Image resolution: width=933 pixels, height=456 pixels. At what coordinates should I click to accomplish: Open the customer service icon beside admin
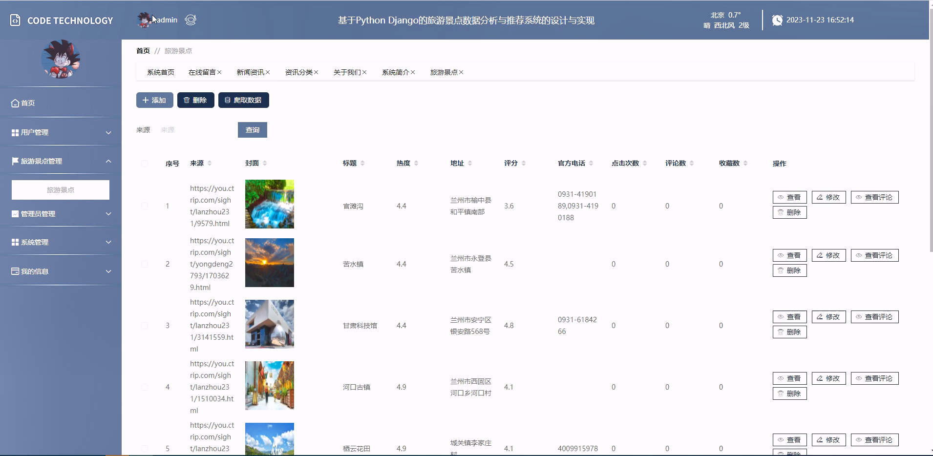point(190,20)
